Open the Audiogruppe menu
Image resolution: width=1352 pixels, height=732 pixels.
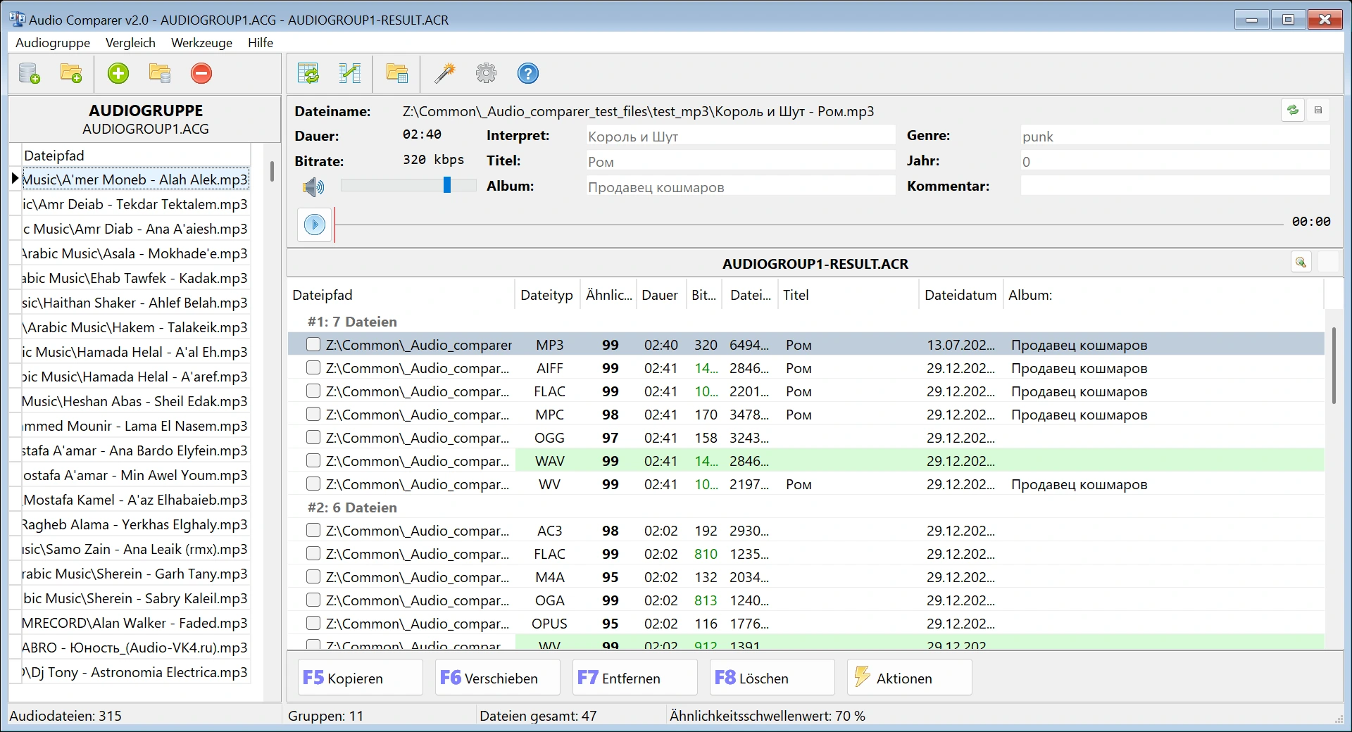[53, 42]
